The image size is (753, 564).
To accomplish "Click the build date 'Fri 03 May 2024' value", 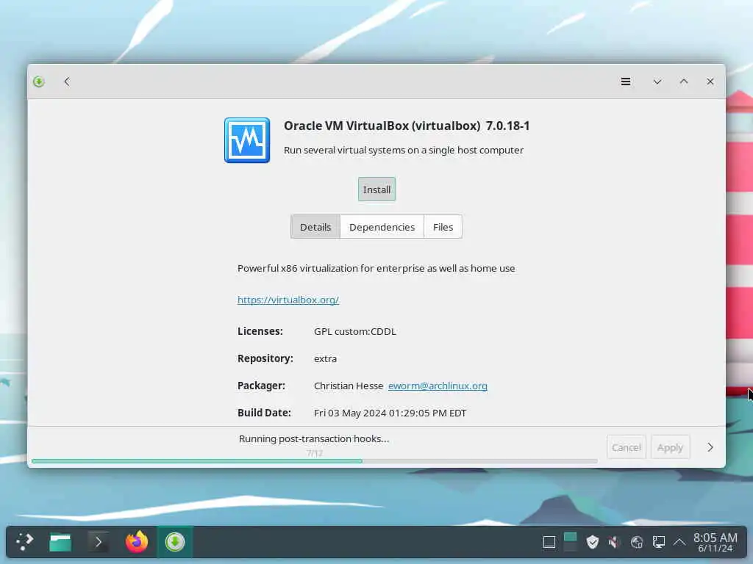I will [390, 413].
